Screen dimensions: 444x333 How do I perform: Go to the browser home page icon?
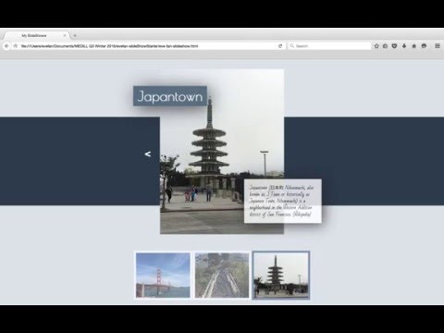click(x=414, y=46)
